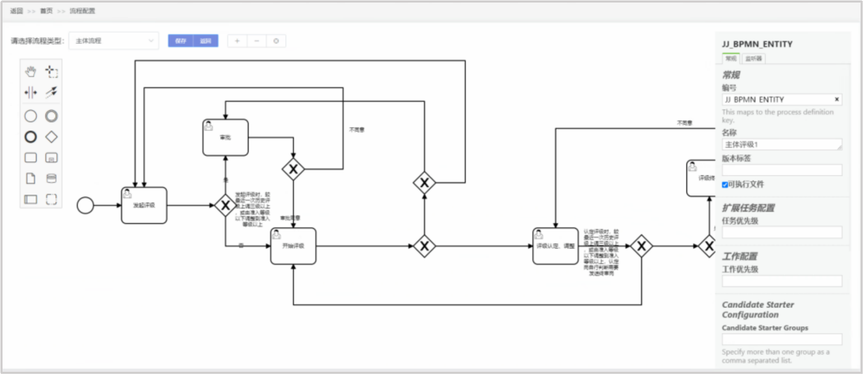Select the start event circle on canvas
The height and width of the screenshot is (376, 864).
(x=85, y=206)
